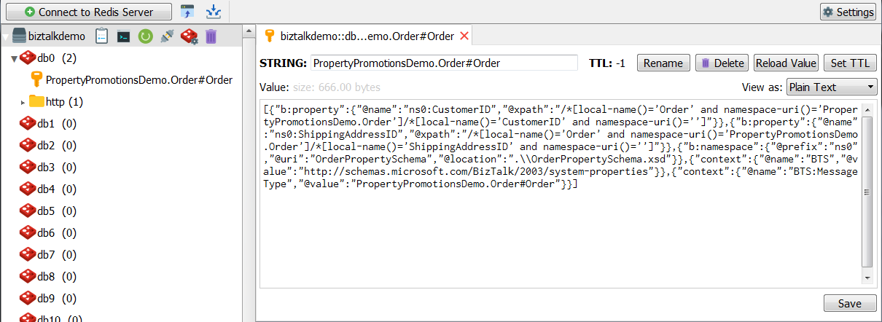Click the db2 Redis icon
This screenshot has width=882, height=322.
[x=28, y=145]
